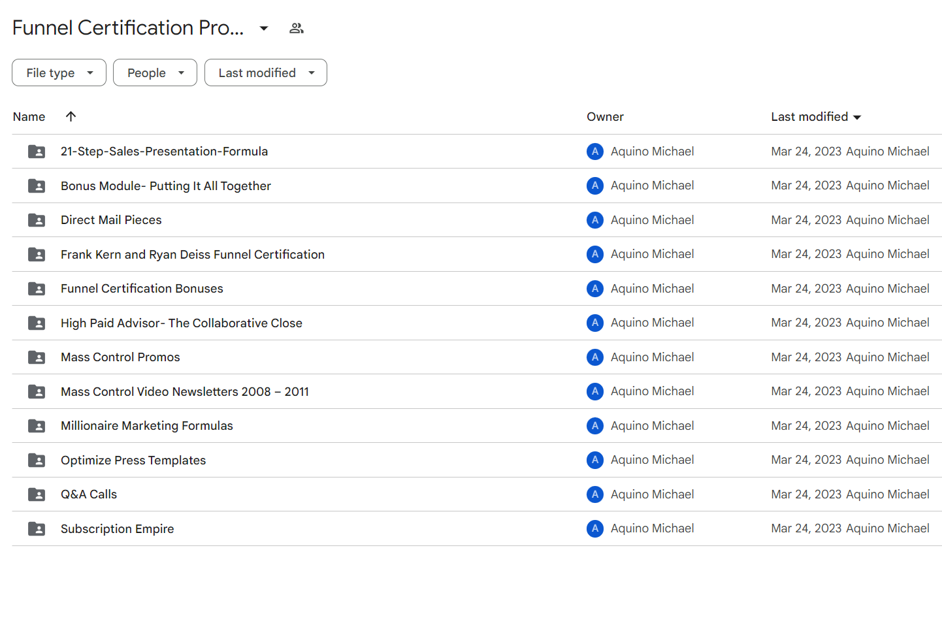Select Mass Control Video Newsletters 2008 – 2011
This screenshot has width=942, height=631.
pos(185,392)
